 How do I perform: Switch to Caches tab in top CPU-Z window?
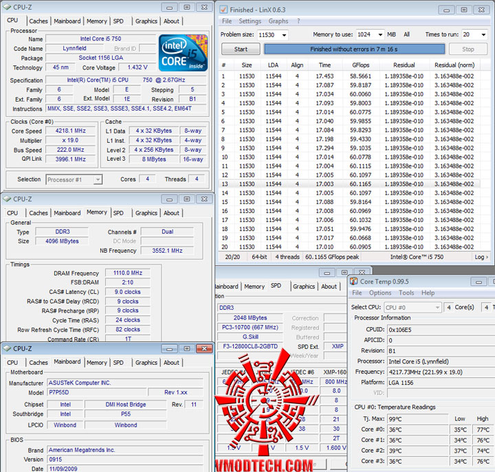pyautogui.click(x=38, y=21)
